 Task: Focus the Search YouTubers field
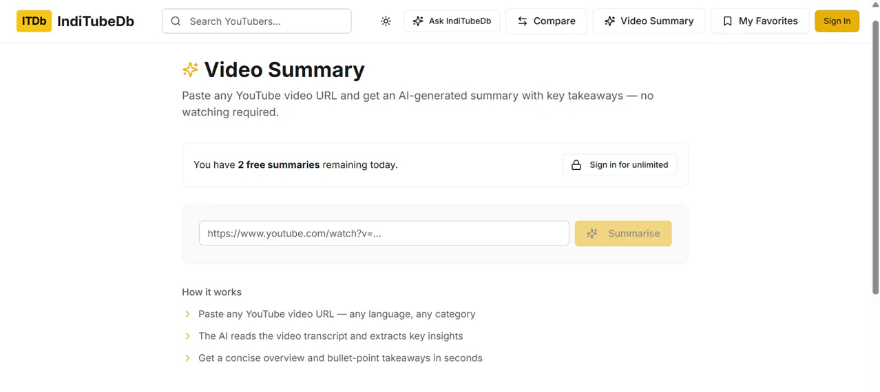[257, 21]
